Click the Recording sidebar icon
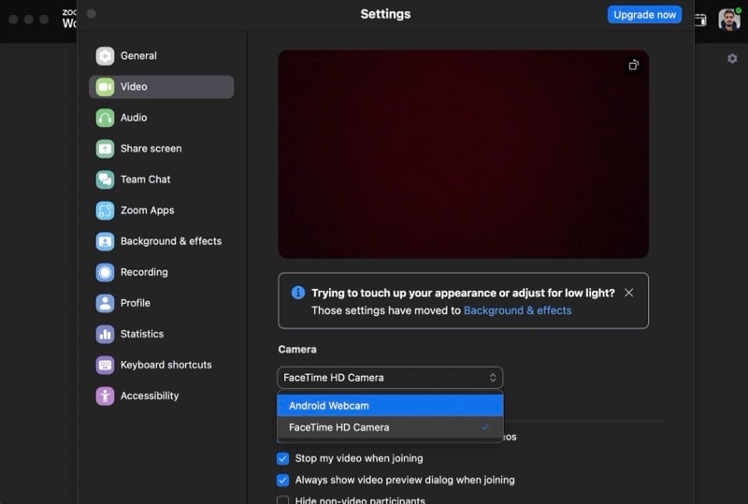The width and height of the screenshot is (748, 504). point(105,272)
